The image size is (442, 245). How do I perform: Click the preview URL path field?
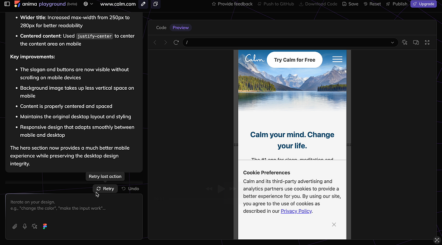point(290,43)
